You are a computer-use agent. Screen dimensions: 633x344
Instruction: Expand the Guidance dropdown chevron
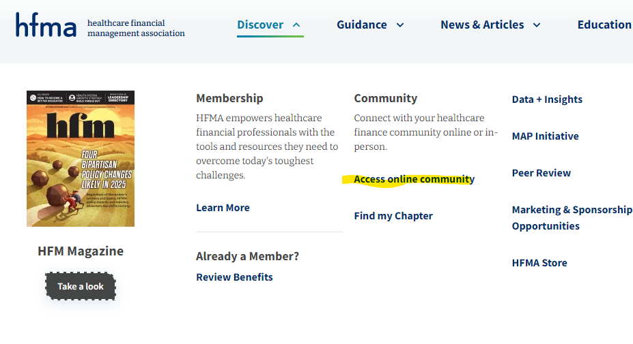tap(400, 25)
